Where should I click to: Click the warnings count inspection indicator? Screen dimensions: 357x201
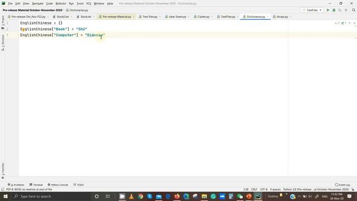[337, 23]
